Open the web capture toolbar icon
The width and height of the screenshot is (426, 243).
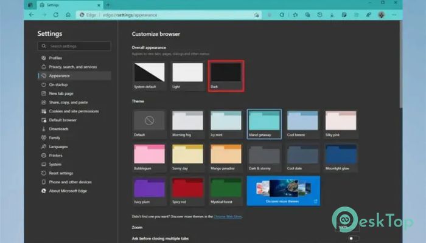pos(344,15)
